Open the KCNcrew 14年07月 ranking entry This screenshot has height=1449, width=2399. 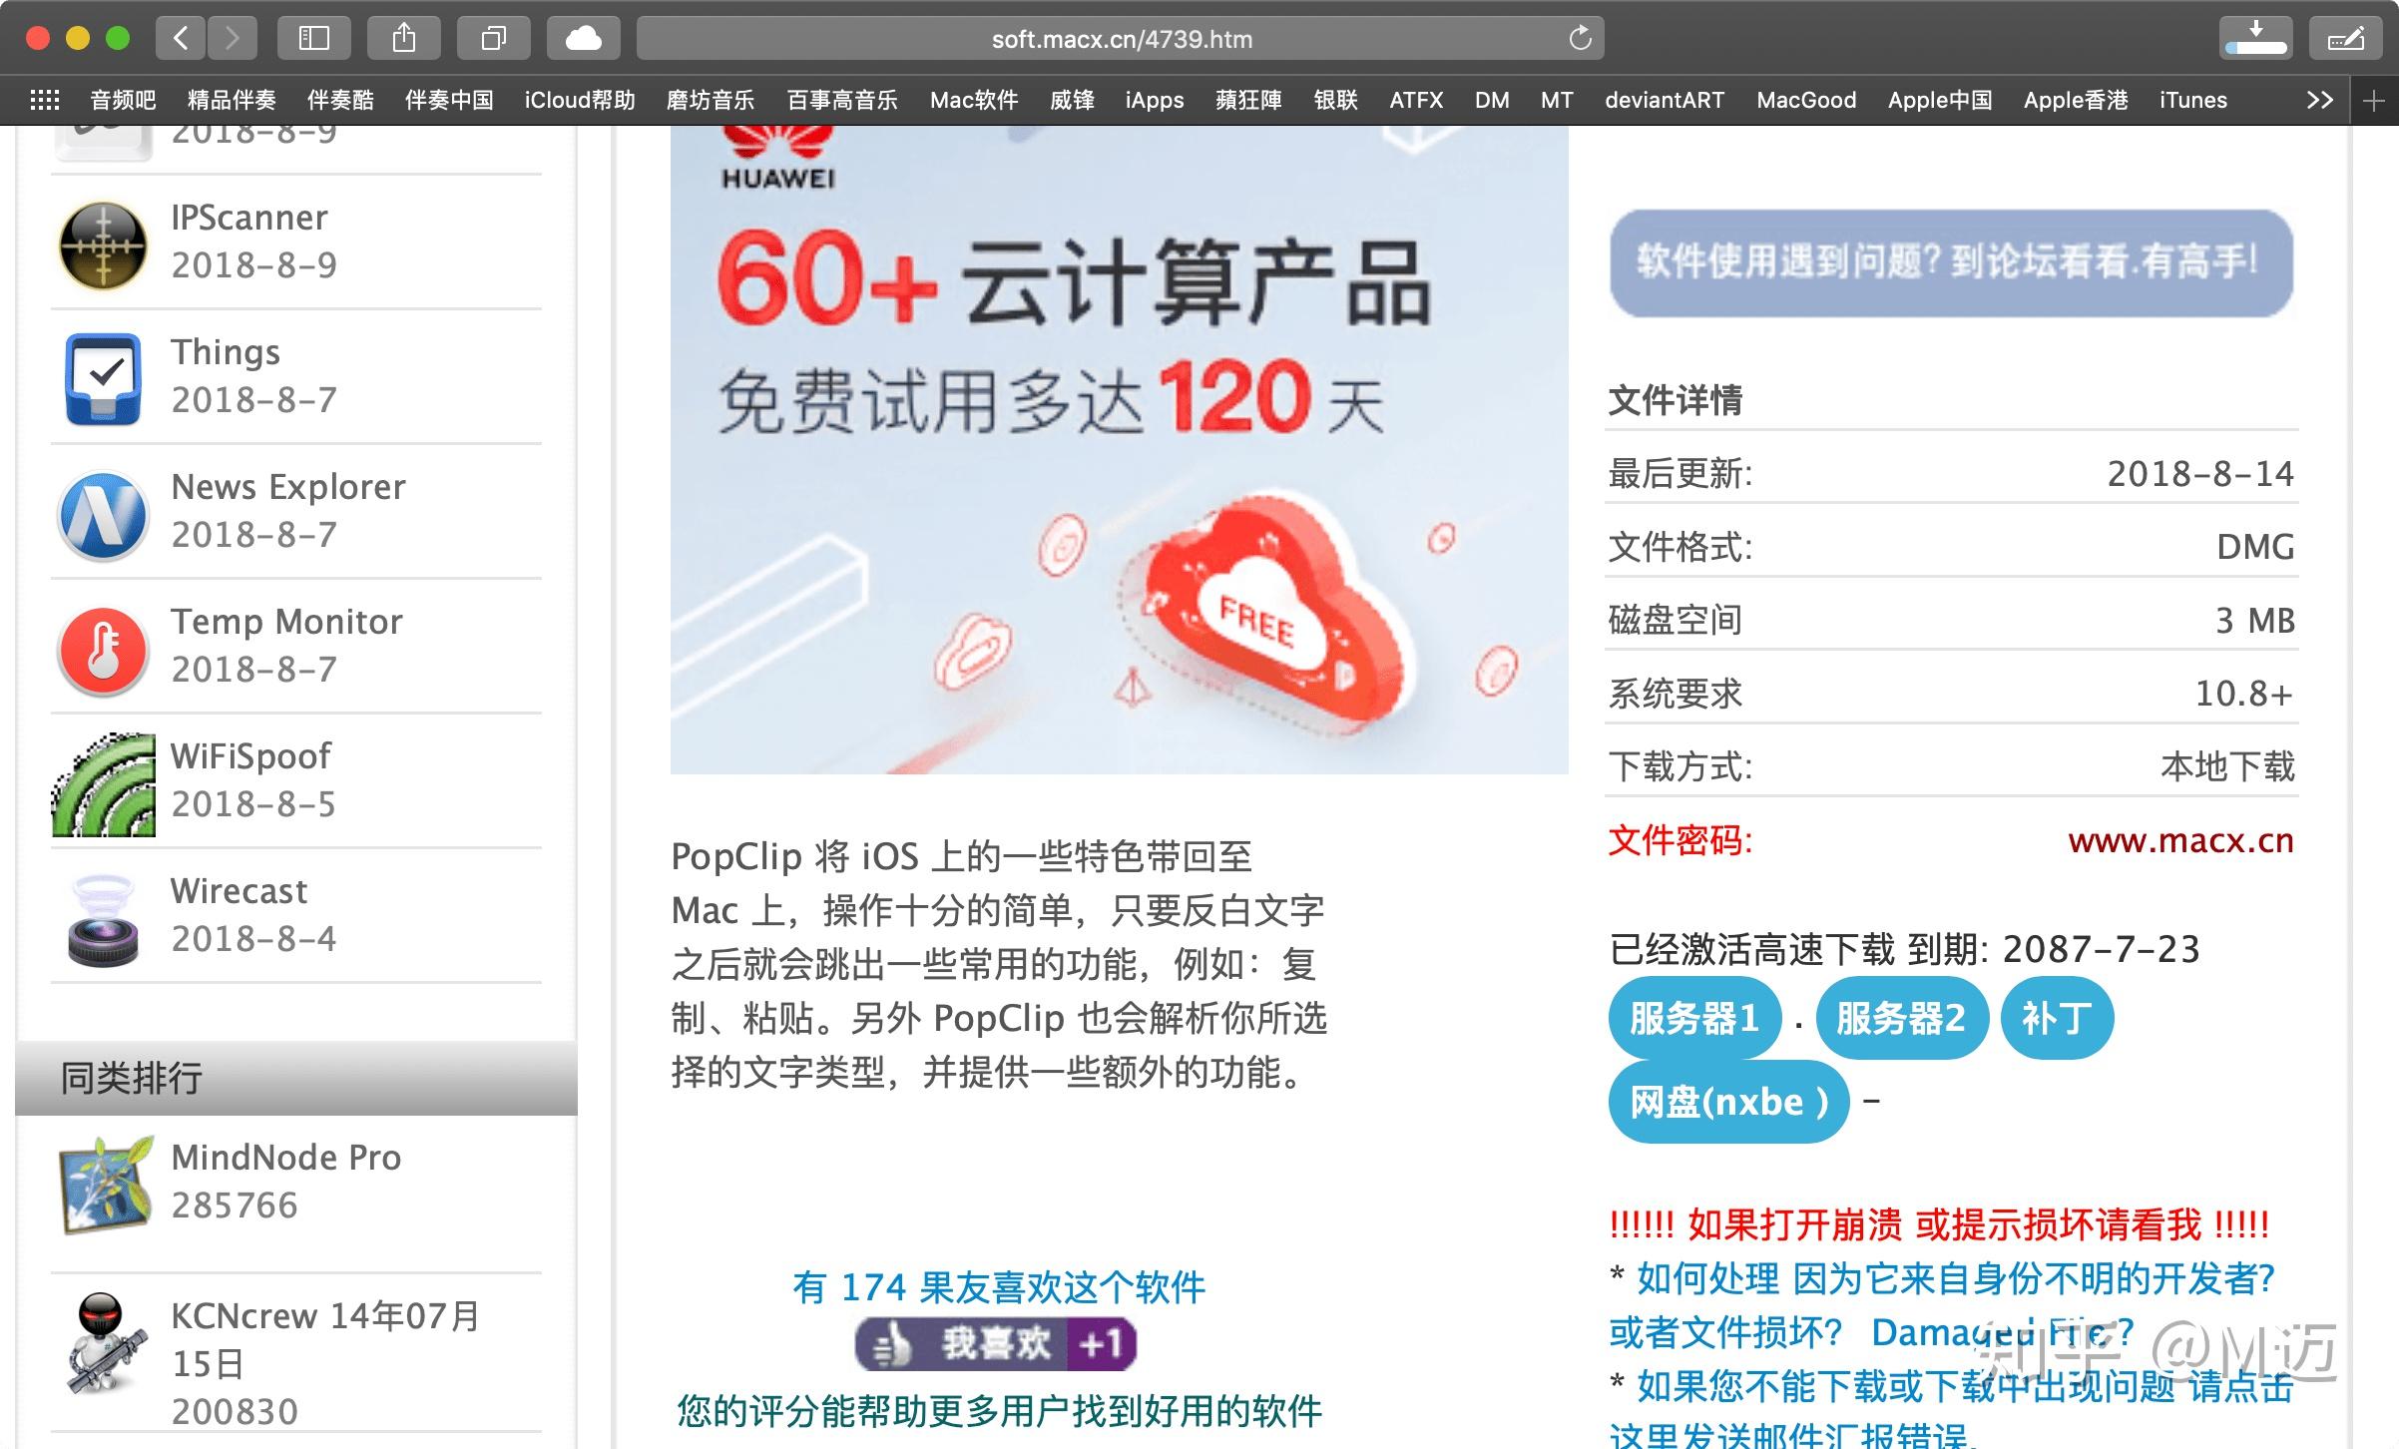(x=325, y=1340)
